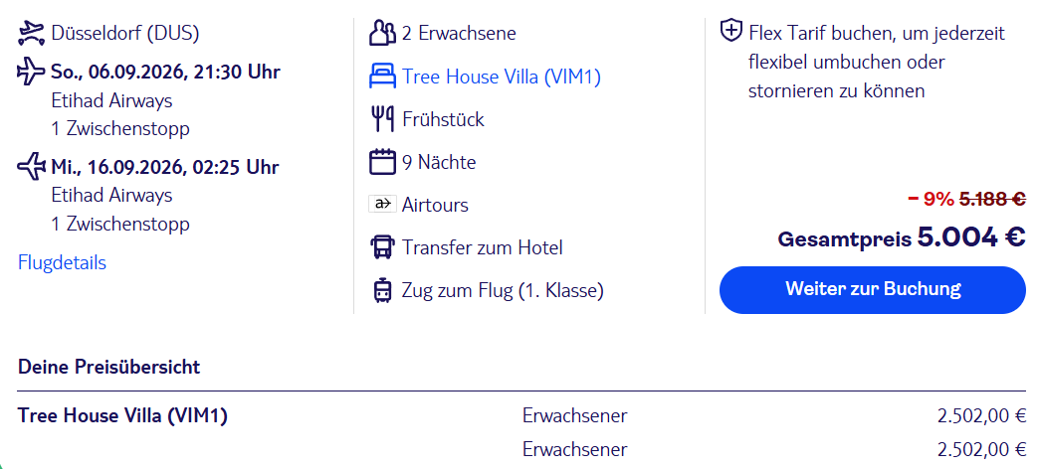
Task: Click the two adults travelers icon
Action: click(x=382, y=33)
